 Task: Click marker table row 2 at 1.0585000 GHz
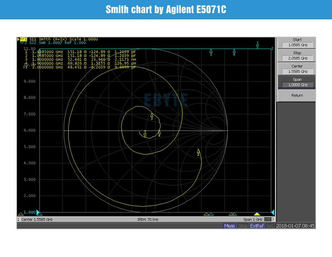[80, 56]
